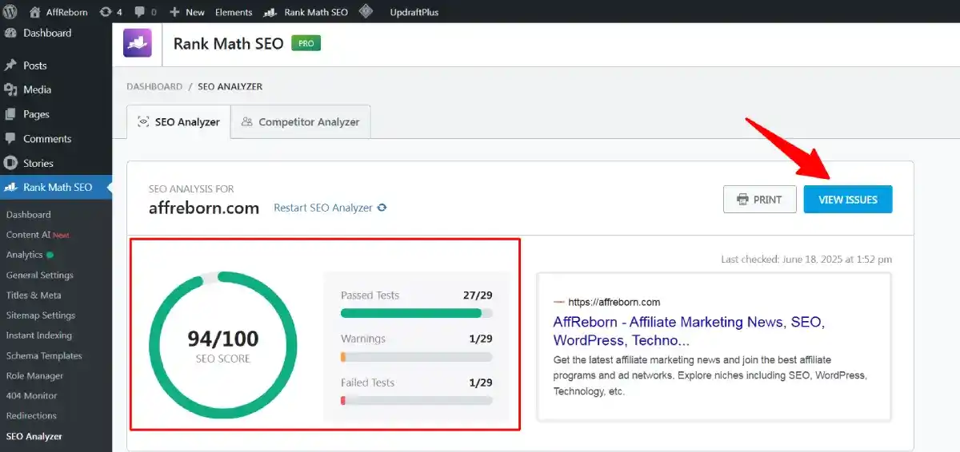
Task: Click the affreborn.com domain heading
Action: tap(204, 208)
